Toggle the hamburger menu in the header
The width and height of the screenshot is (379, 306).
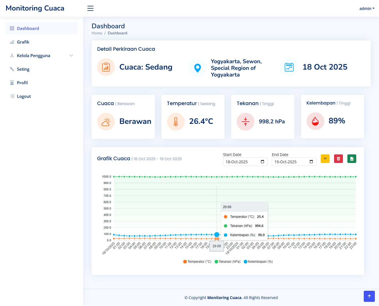(x=90, y=8)
